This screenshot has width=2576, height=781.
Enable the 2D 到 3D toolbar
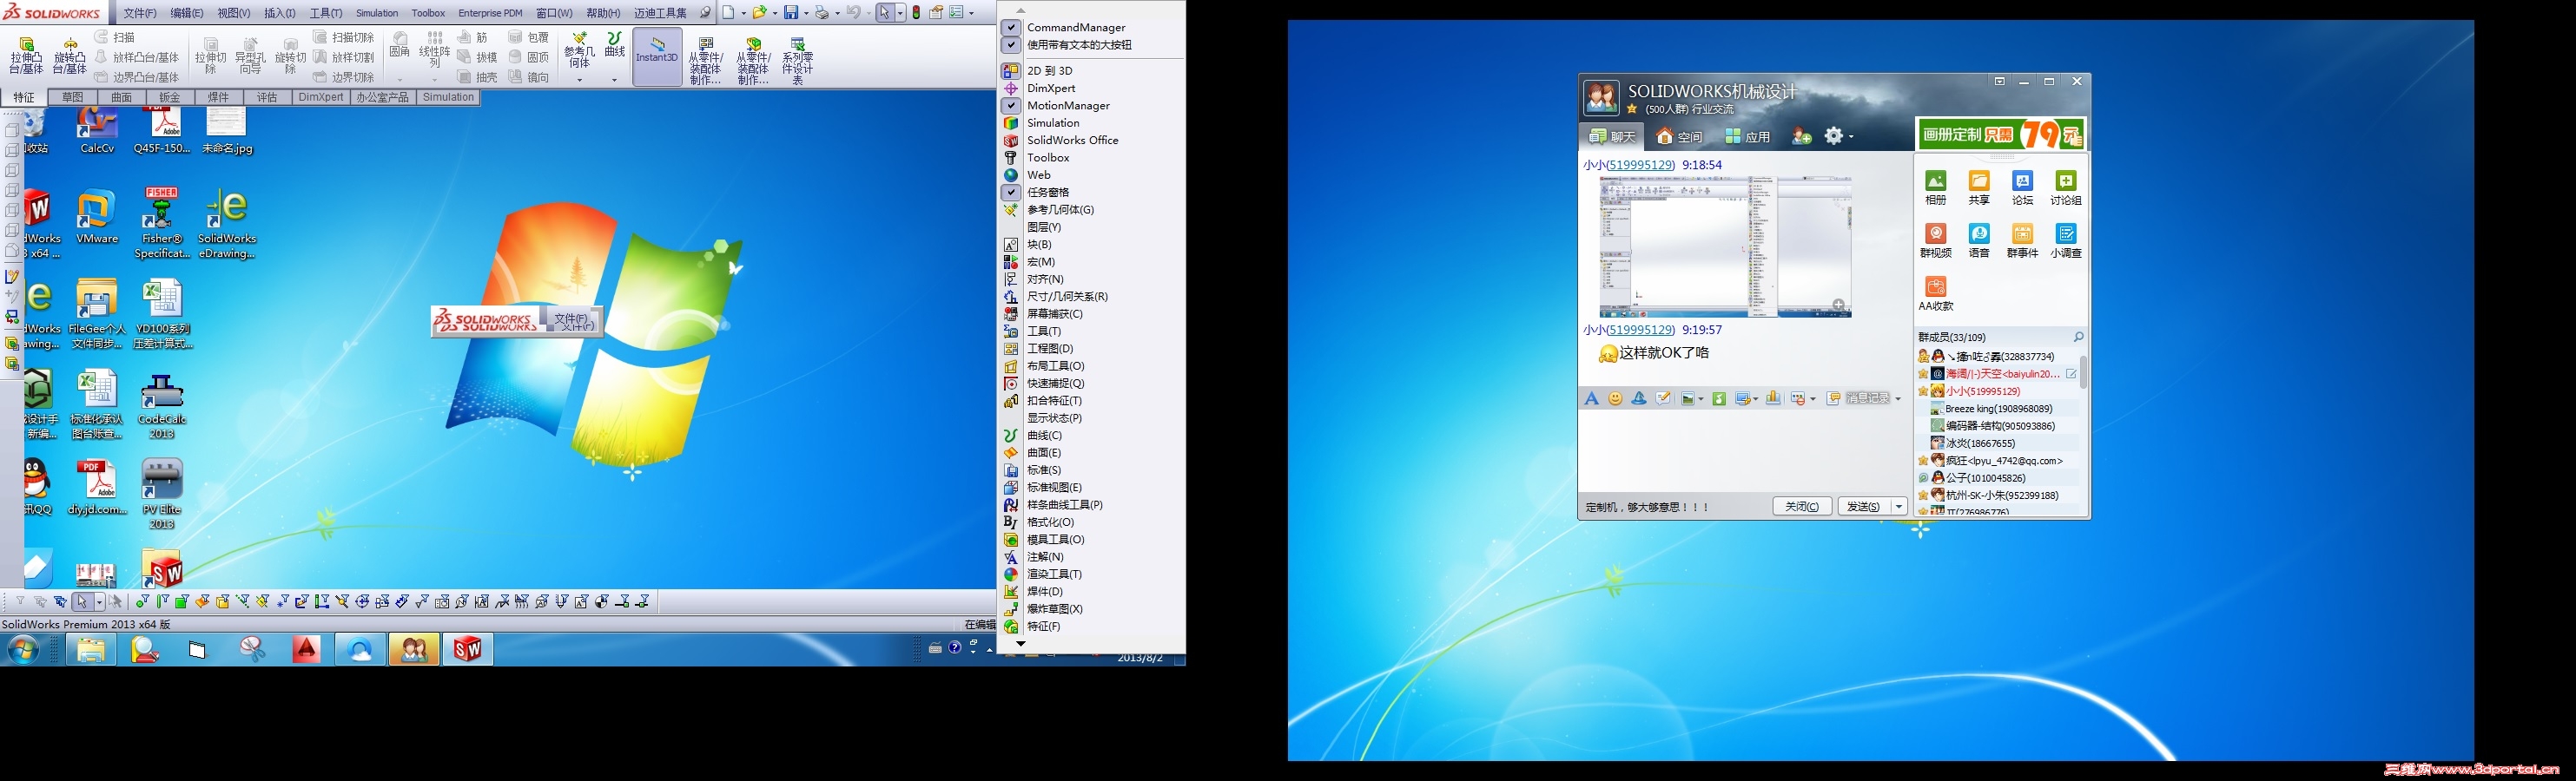click(x=1090, y=71)
